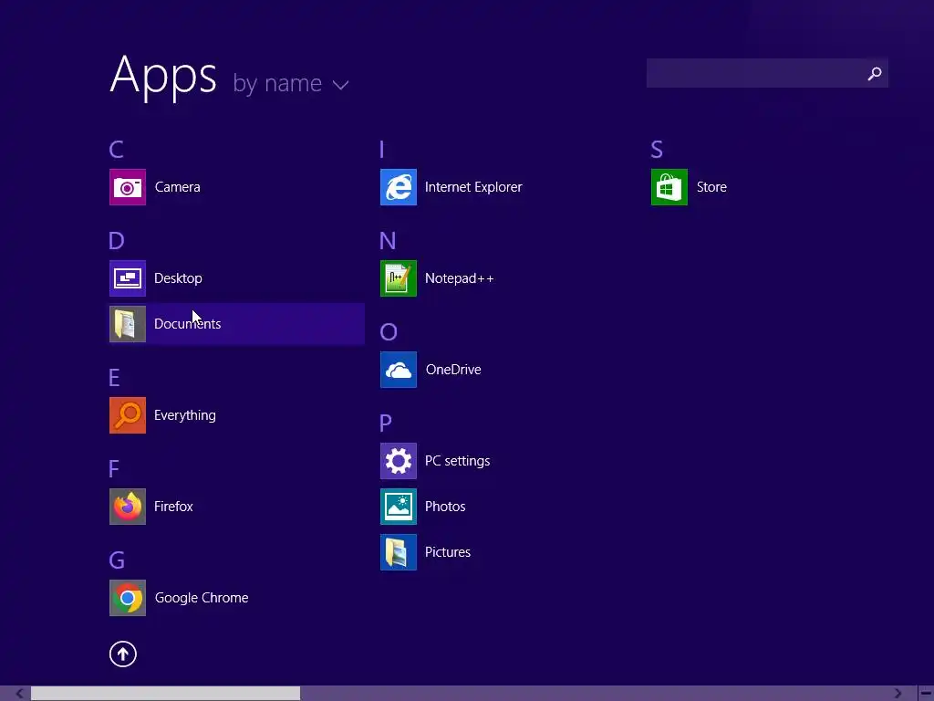Click the horizontal scrollbar thumb
Screen dimensions: 934x701
pyautogui.click(x=166, y=694)
